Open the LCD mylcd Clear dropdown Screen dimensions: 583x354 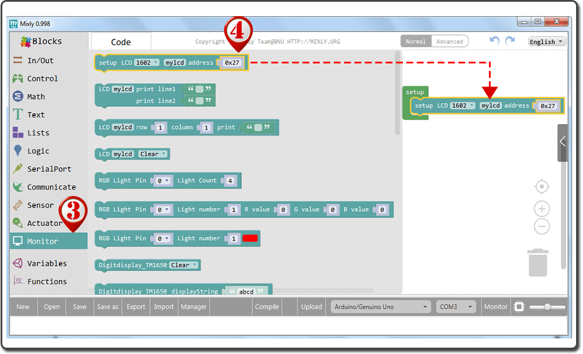coord(153,154)
